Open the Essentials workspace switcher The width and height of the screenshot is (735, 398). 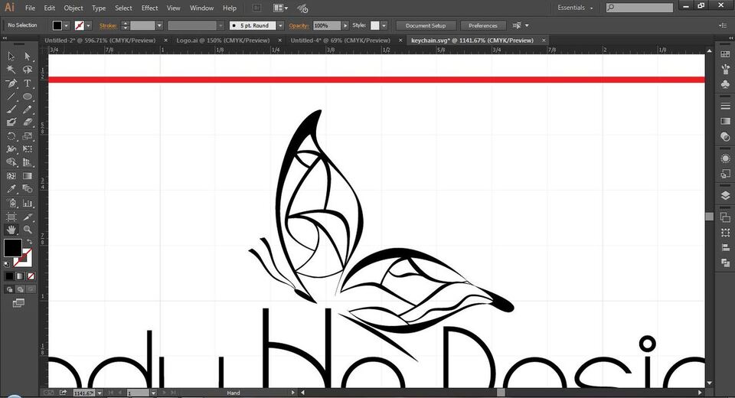pyautogui.click(x=575, y=8)
